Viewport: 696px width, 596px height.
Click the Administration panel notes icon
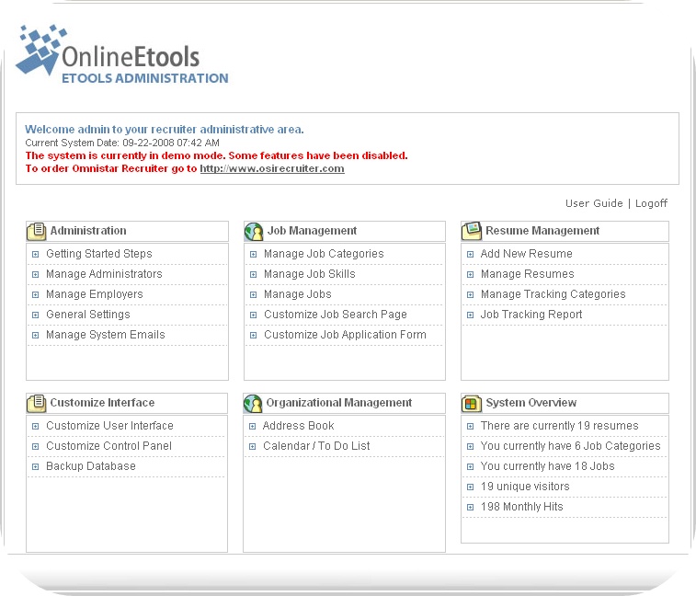coord(37,231)
